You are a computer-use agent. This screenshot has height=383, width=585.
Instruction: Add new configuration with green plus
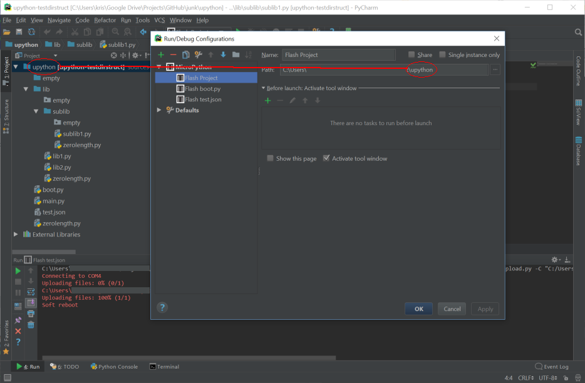click(161, 55)
